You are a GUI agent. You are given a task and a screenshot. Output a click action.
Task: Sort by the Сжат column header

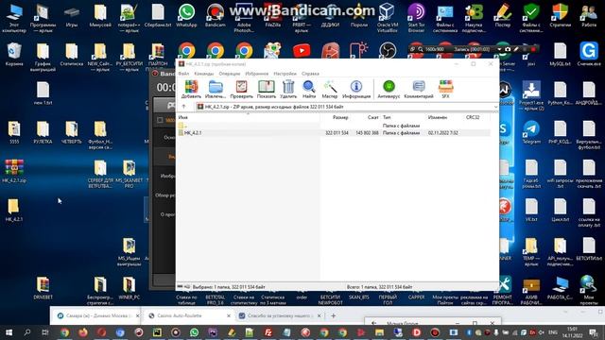point(372,117)
